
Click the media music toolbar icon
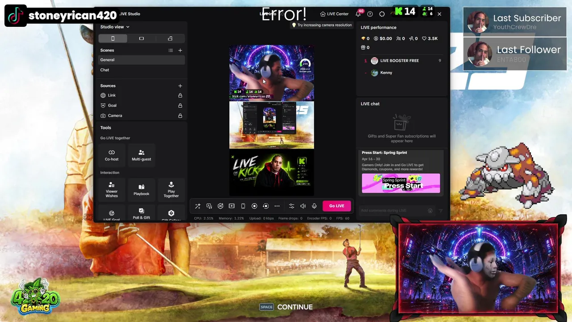209,206
